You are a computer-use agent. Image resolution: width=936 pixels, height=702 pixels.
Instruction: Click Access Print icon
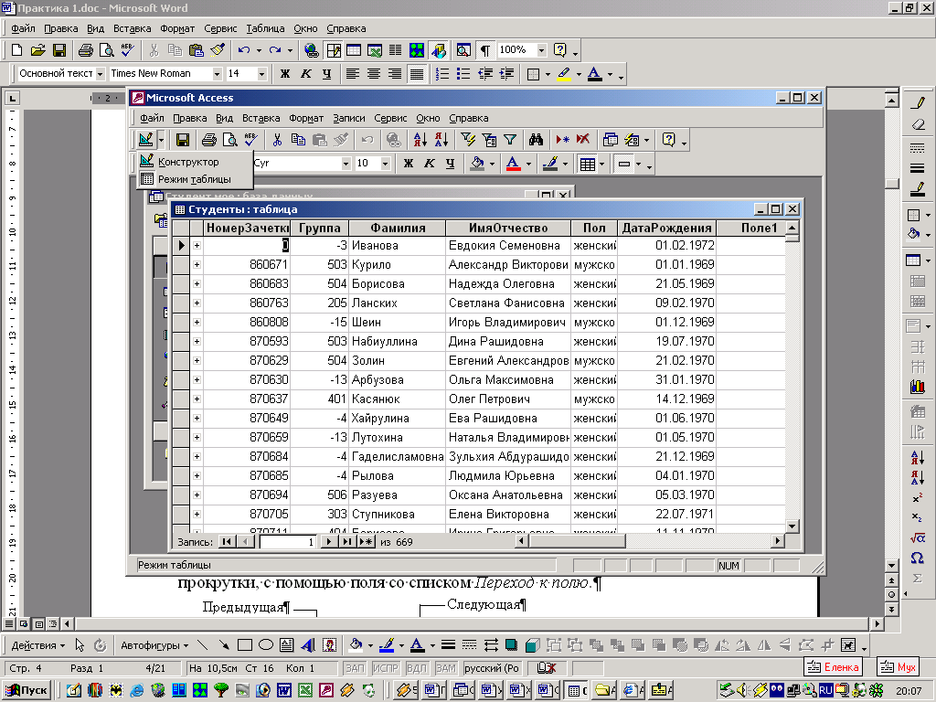pos(209,140)
